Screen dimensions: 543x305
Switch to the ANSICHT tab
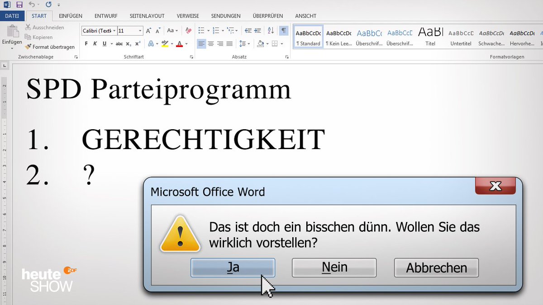305,16
